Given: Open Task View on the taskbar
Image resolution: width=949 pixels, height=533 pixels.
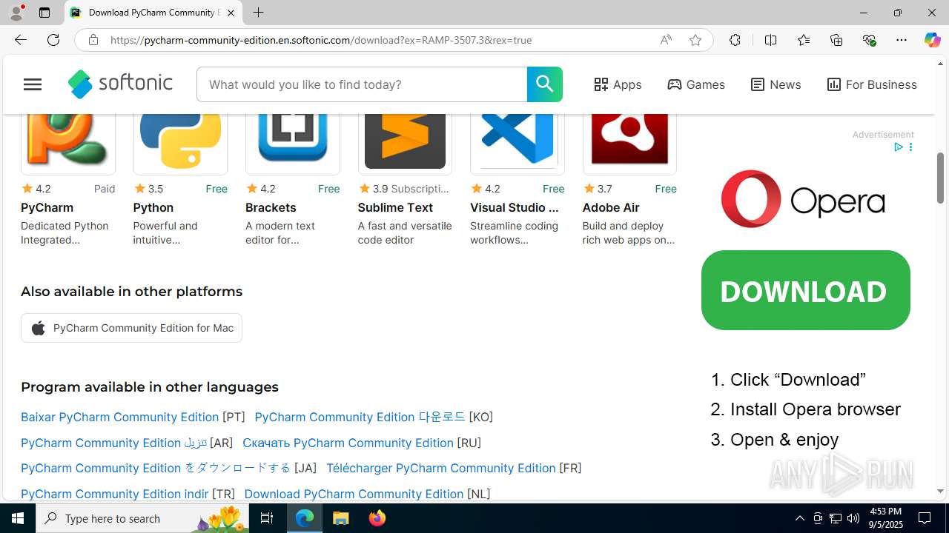Looking at the screenshot, I should [x=267, y=518].
